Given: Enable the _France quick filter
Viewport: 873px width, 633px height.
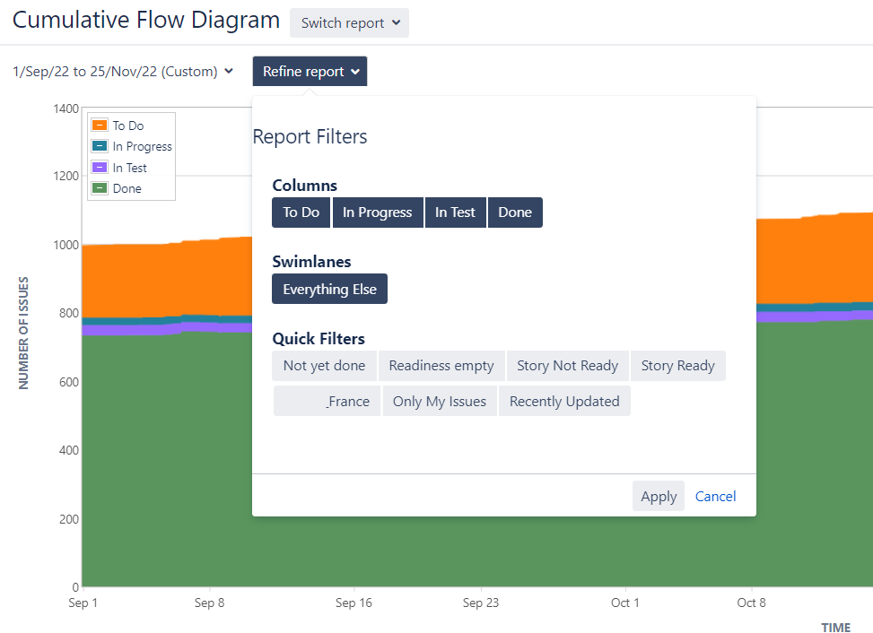Looking at the screenshot, I should click(x=327, y=402).
